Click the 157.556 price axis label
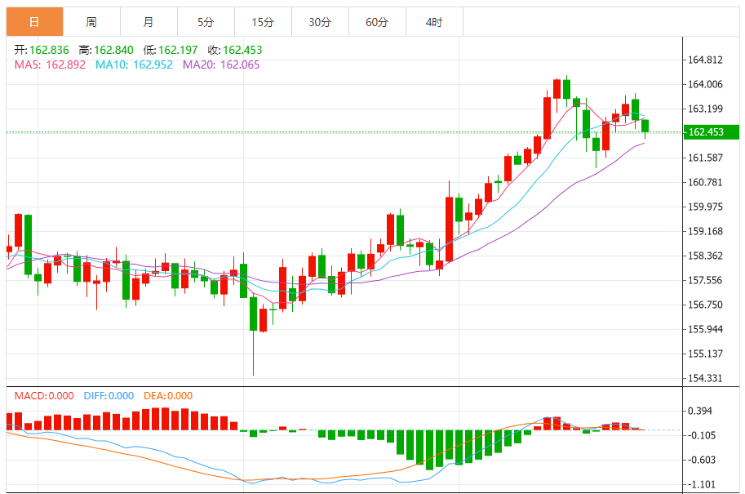The image size is (745, 494). pos(705,281)
